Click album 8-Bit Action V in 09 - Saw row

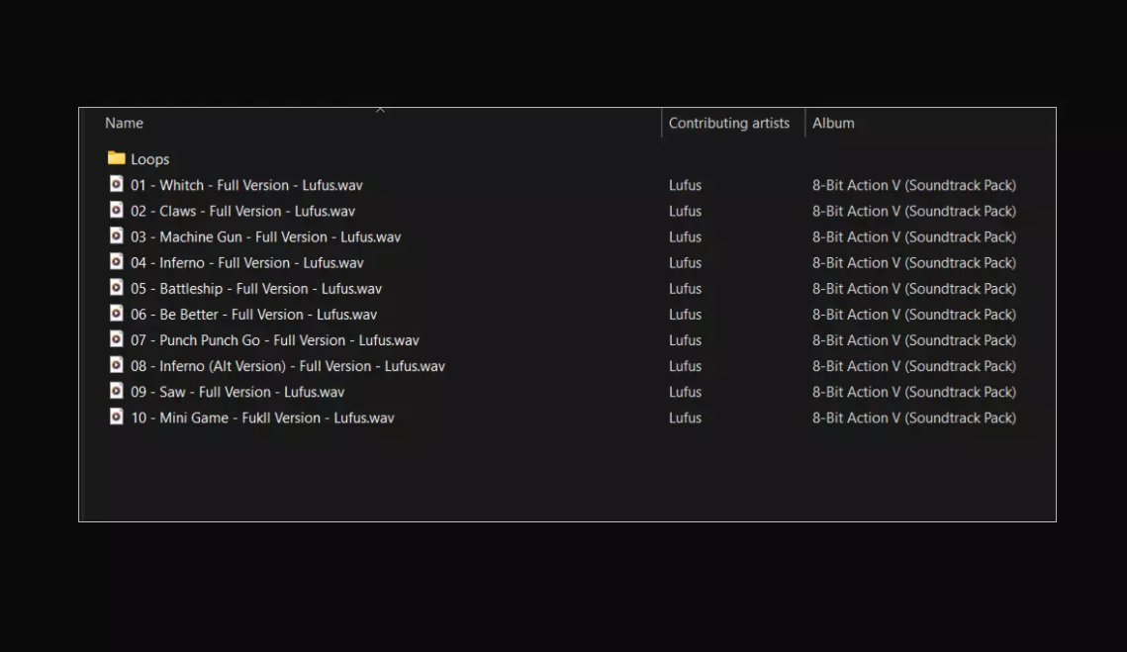[914, 392]
